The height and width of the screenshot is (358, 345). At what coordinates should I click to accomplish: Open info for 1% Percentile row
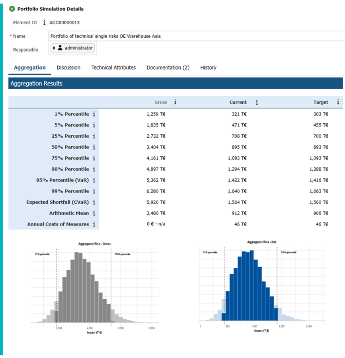coord(94,114)
